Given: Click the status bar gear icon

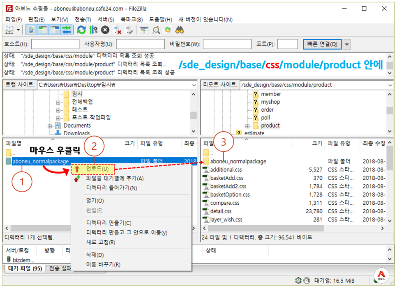Looking at the screenshot, I should point(298,281).
